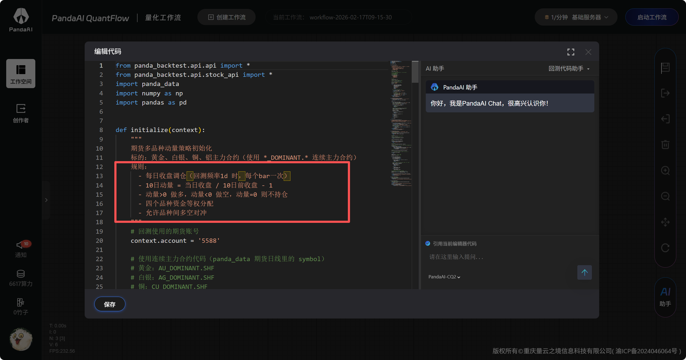Click code line "import pandas as pd"
The image size is (686, 360).
point(151,102)
